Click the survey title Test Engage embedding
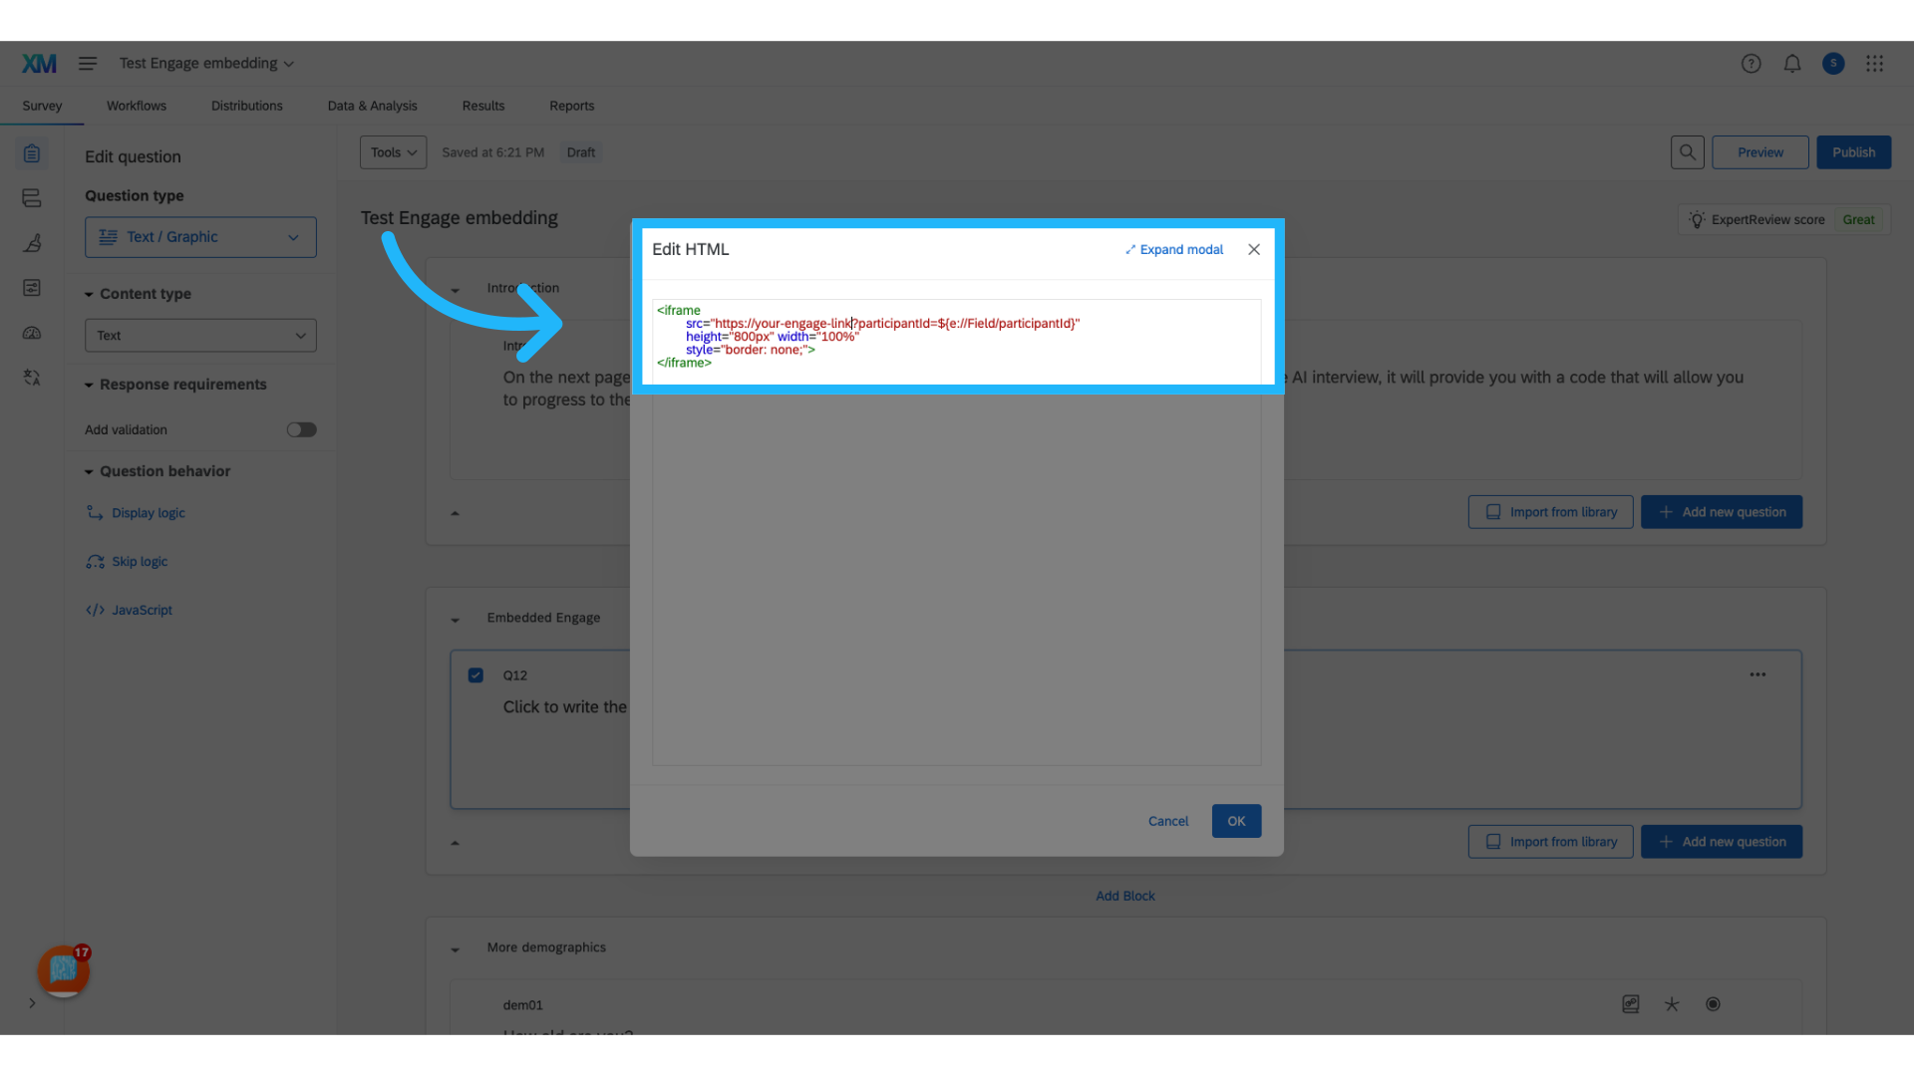Viewport: 1914px width, 1076px height. 460,218
